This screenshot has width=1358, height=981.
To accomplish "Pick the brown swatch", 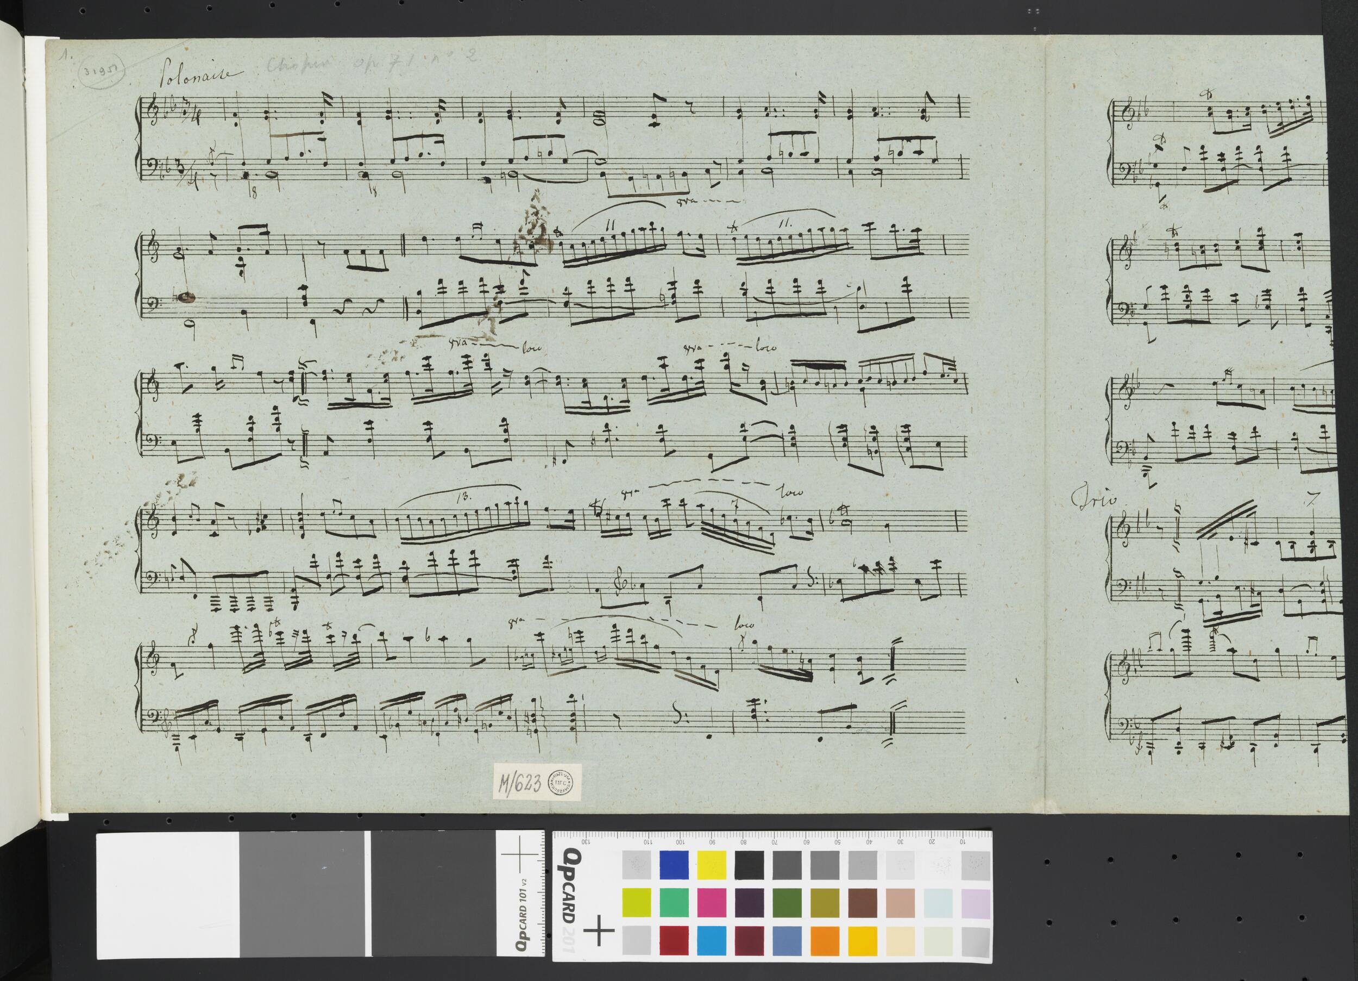I will tap(862, 903).
